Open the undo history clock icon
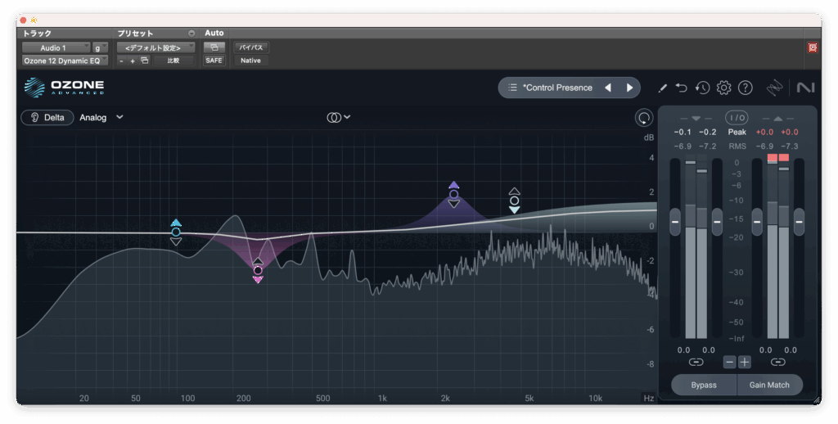 click(x=702, y=88)
